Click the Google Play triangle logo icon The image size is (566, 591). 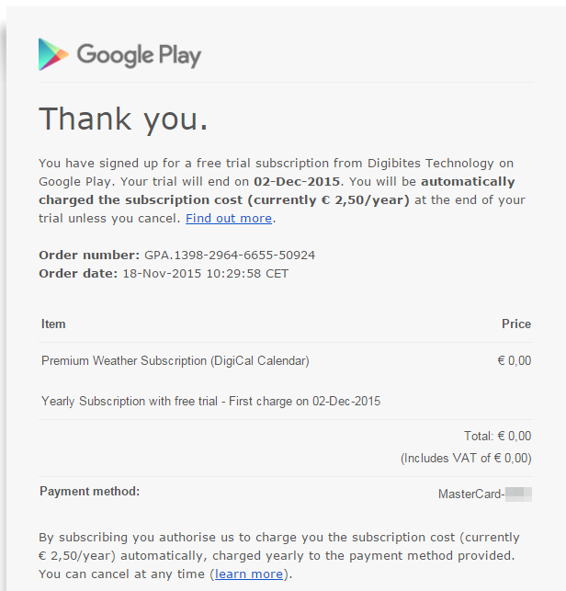53,55
